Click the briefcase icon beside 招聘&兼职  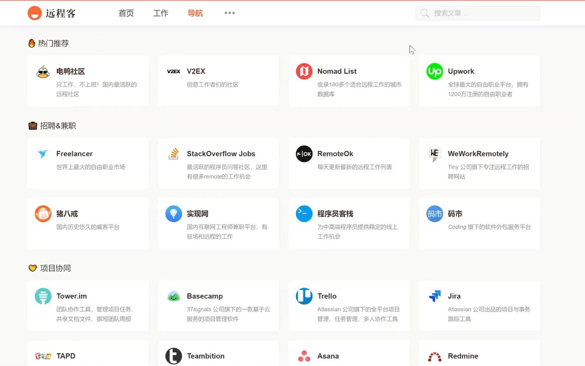(33, 126)
